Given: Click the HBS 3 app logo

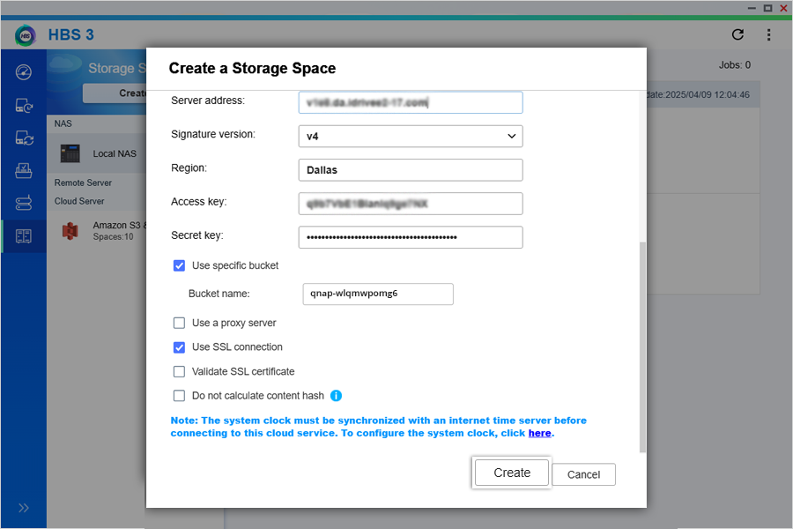Looking at the screenshot, I should [x=26, y=35].
